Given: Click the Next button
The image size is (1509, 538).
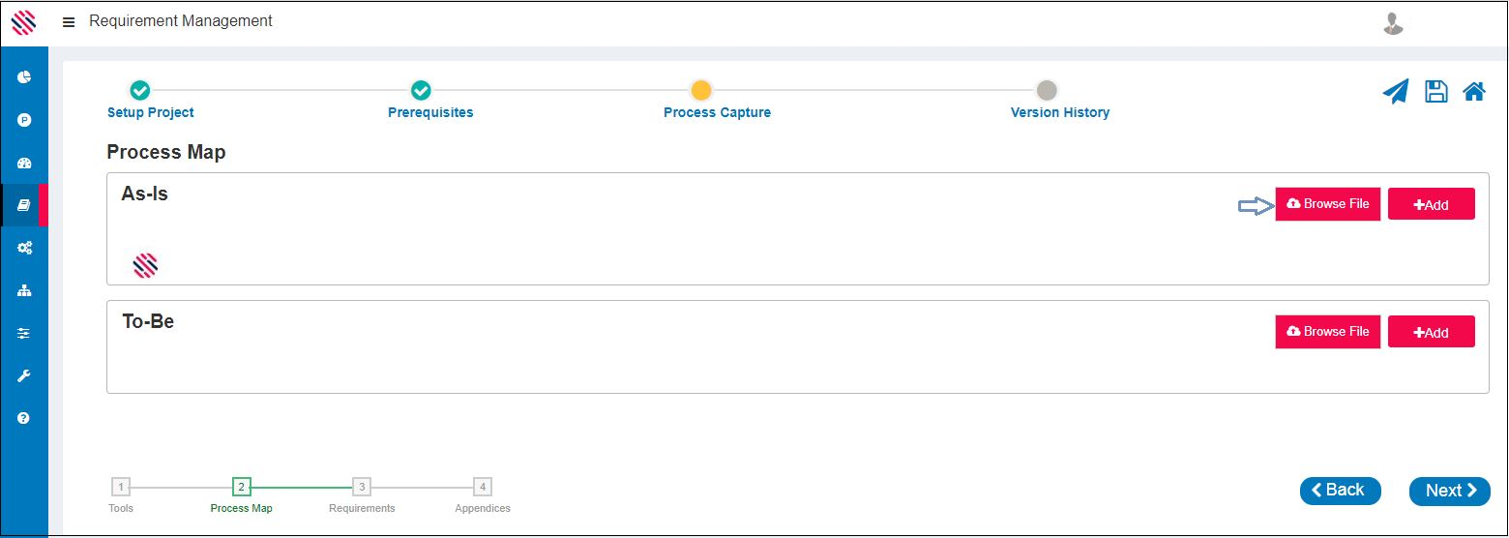Looking at the screenshot, I should [x=1450, y=491].
